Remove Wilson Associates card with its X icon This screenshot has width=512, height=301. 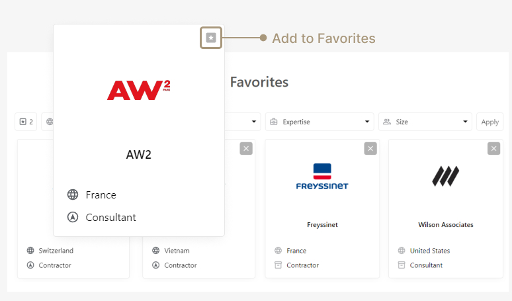point(493,149)
